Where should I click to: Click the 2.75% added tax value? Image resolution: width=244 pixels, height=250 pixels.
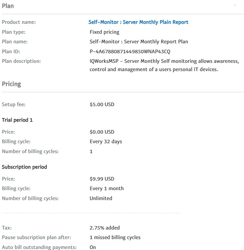pos(104,228)
